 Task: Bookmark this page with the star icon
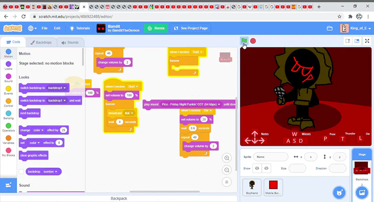(x=340, y=17)
